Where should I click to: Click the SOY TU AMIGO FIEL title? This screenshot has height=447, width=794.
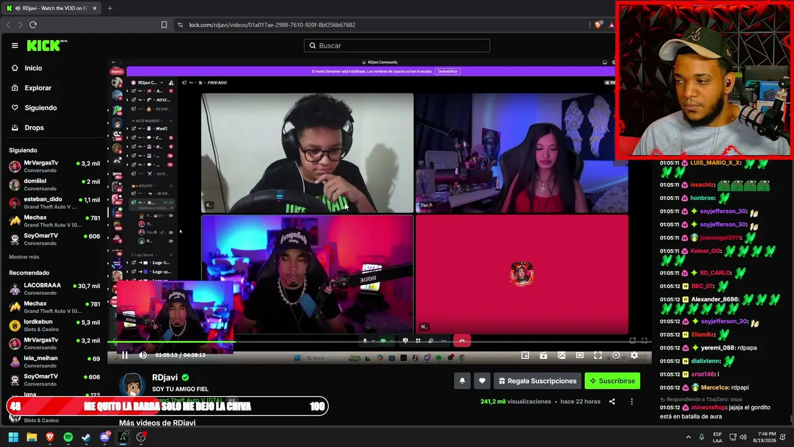tap(180, 389)
